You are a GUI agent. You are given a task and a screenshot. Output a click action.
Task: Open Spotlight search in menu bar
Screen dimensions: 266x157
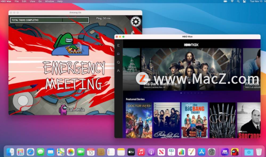(x=238, y=1)
